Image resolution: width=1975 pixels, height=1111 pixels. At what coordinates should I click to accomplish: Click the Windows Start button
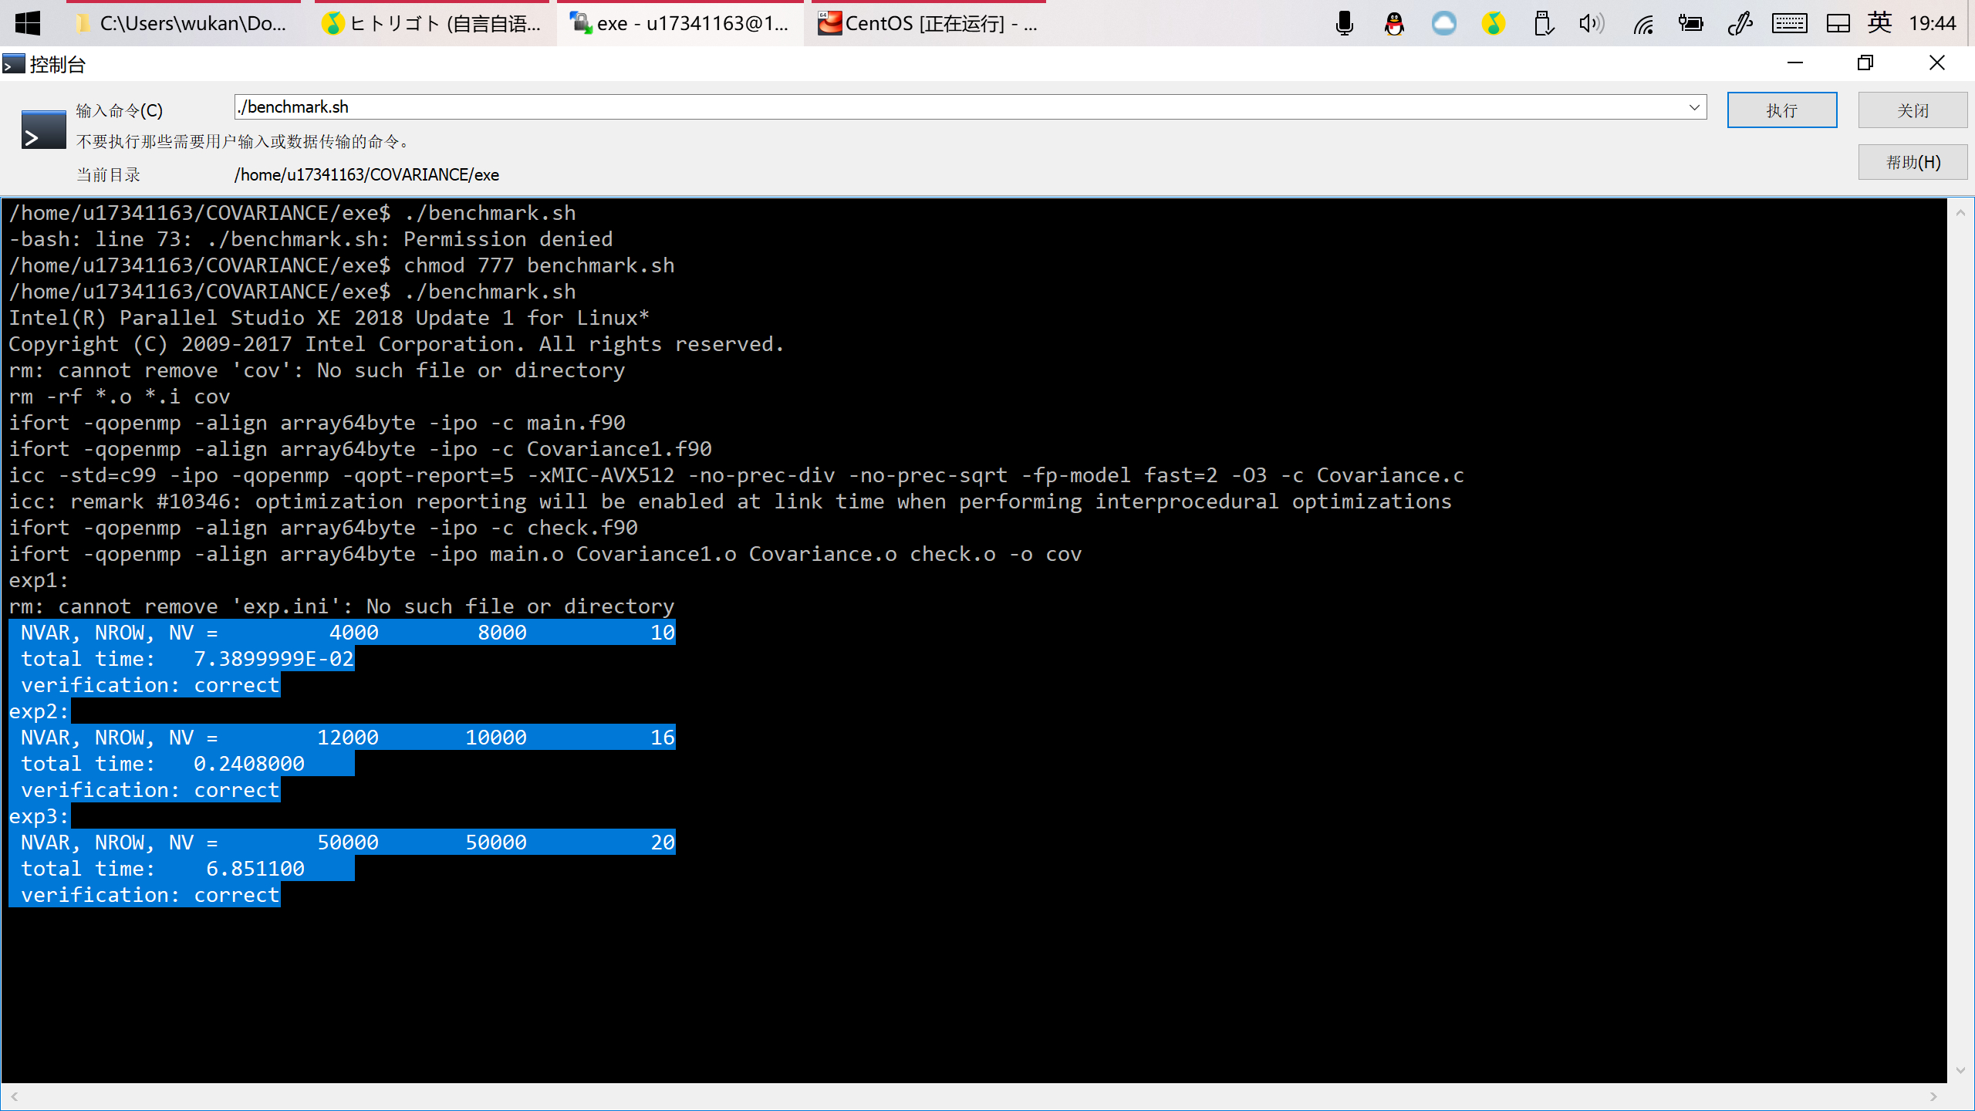[28, 23]
